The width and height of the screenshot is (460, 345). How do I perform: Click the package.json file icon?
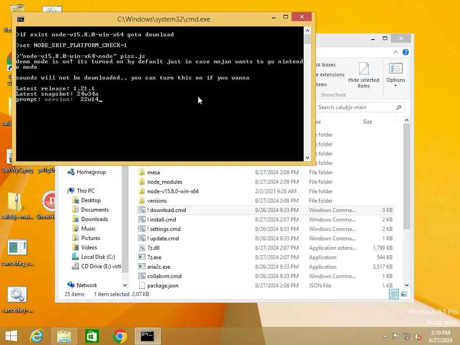tap(142, 285)
